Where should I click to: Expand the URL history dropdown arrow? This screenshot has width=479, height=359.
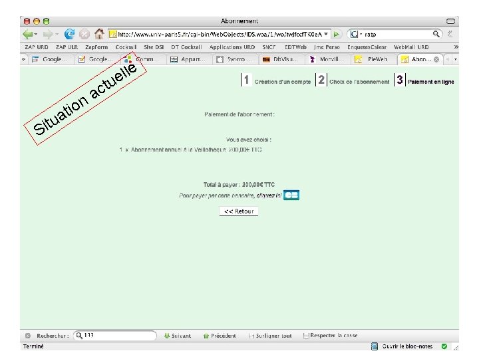click(326, 34)
